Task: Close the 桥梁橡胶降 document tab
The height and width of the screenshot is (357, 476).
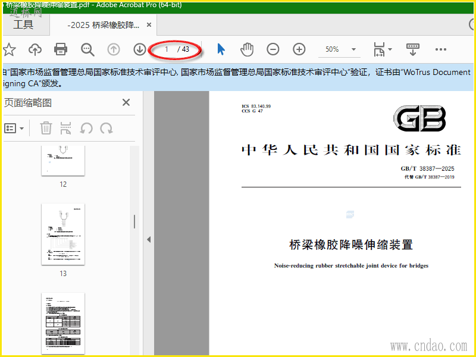Action: (149, 25)
